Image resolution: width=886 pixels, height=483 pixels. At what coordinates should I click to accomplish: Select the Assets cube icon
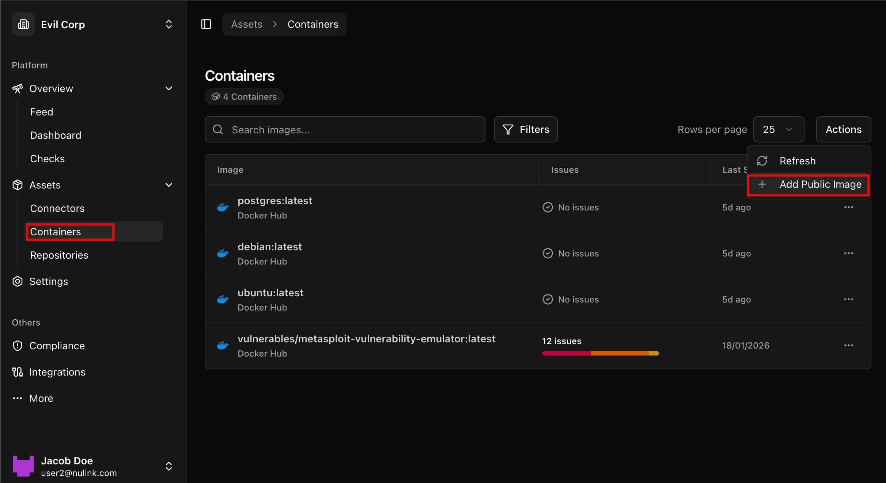pos(17,185)
